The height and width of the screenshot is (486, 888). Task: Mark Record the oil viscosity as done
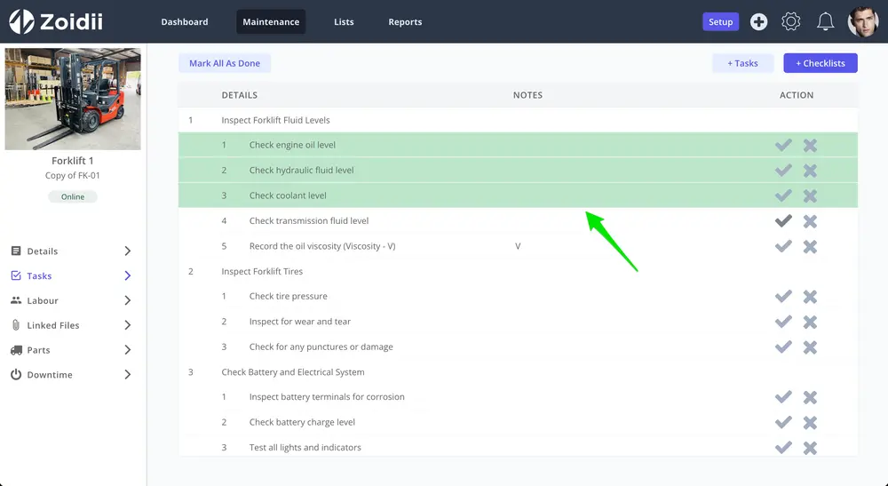[783, 246]
